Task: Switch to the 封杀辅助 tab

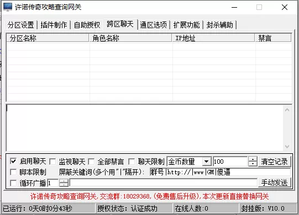Action: (219, 25)
